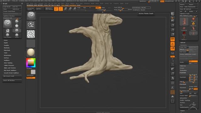Open the Material menu

(73, 3)
